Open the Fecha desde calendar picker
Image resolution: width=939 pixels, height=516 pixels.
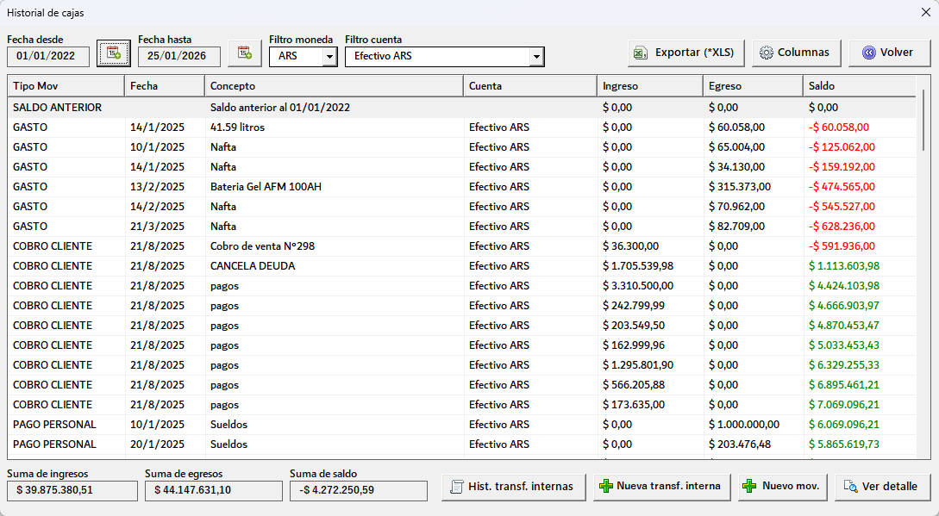[113, 54]
